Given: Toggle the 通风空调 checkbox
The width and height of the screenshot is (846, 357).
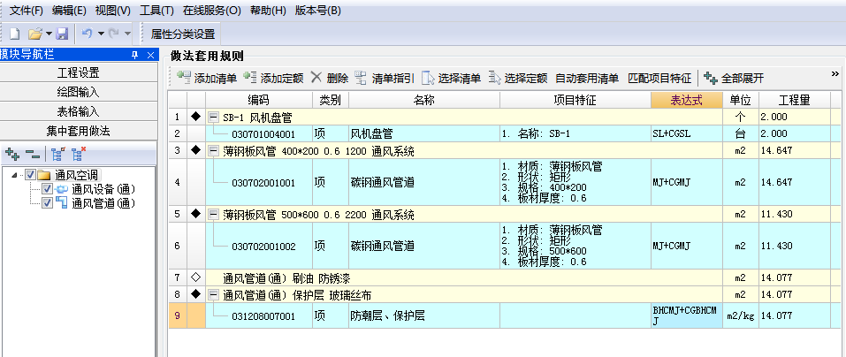Looking at the screenshot, I should [x=31, y=175].
